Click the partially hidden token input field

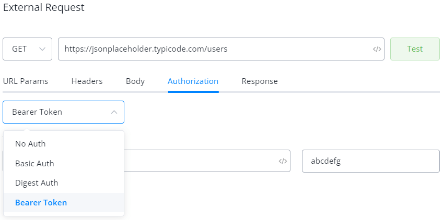point(199,161)
